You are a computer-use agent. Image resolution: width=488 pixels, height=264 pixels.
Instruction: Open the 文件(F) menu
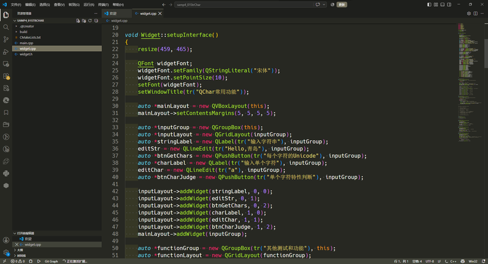(16, 5)
